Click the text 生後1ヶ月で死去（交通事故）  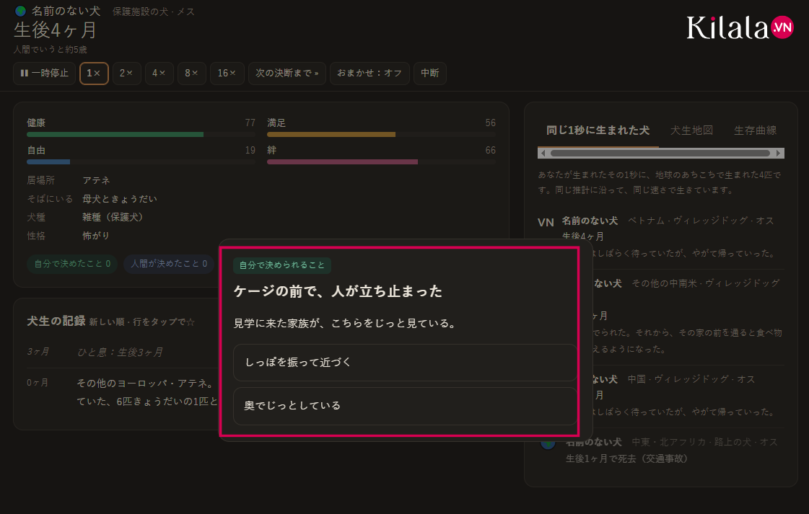pyautogui.click(x=627, y=458)
